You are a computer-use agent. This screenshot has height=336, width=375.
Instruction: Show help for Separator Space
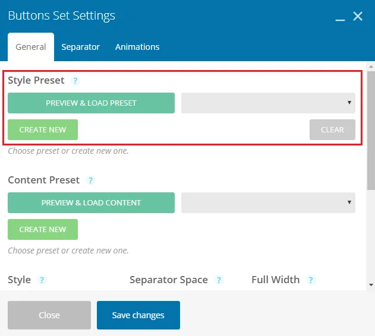(219, 280)
